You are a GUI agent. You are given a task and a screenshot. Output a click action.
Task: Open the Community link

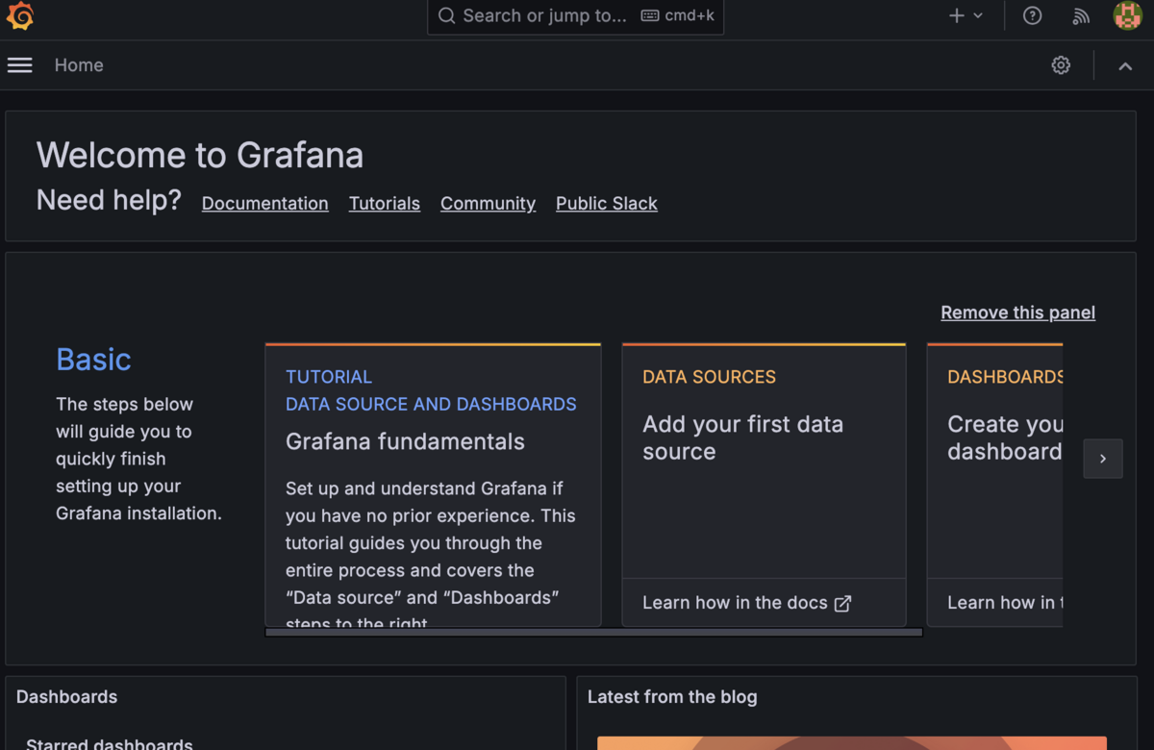pos(488,204)
